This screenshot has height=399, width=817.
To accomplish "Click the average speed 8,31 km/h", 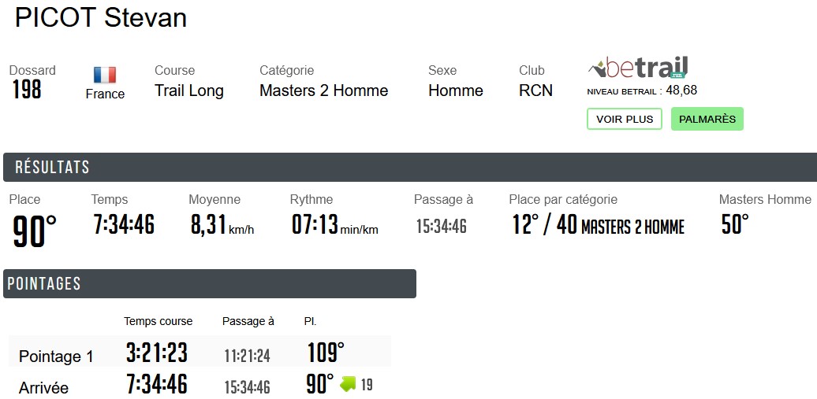I will coord(221,225).
